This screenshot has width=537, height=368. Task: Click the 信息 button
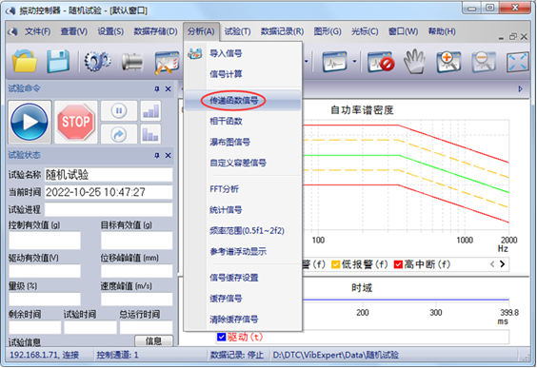(x=154, y=341)
